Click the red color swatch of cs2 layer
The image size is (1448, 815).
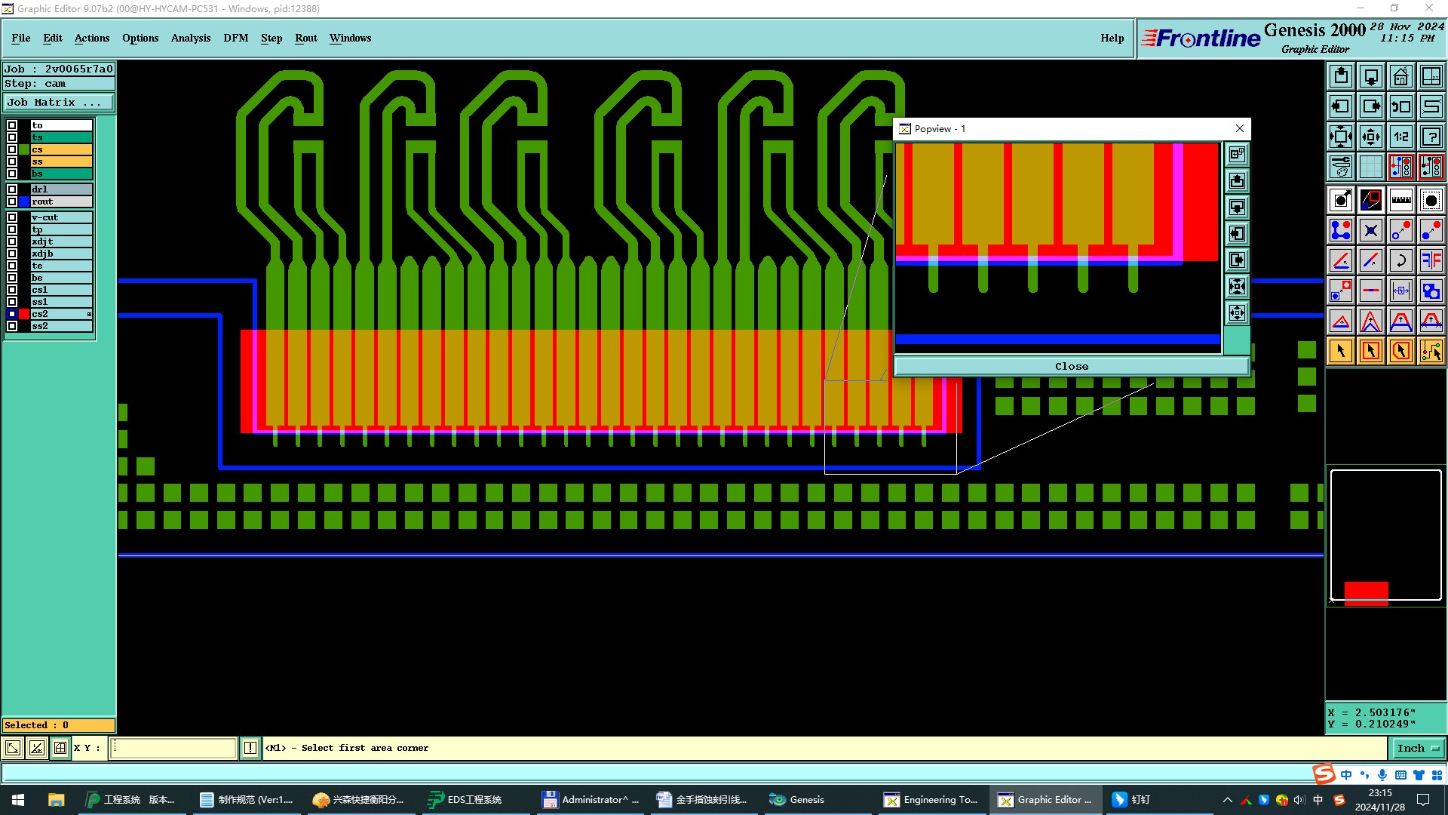(24, 314)
